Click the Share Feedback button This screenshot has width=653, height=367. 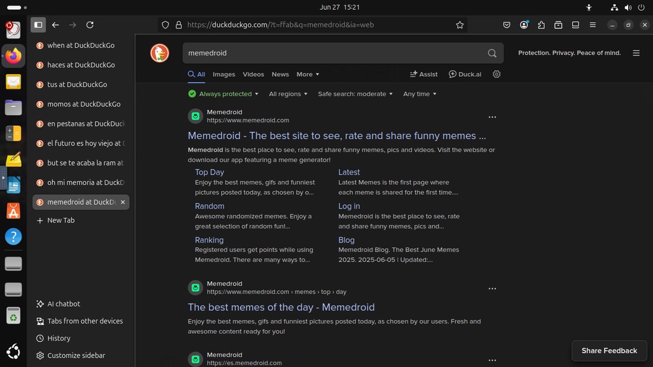pos(609,351)
